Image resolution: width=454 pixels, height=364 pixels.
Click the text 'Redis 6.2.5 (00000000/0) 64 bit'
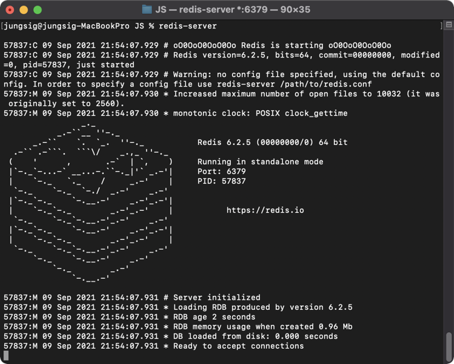coord(272,142)
